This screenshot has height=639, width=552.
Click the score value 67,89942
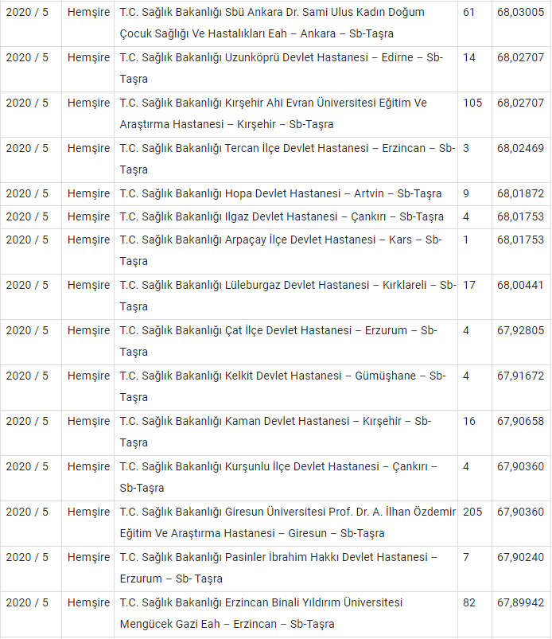point(520,602)
